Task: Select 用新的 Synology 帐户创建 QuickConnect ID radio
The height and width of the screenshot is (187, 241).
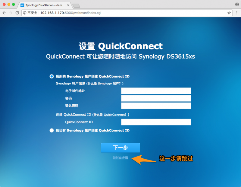Action: coord(52,76)
